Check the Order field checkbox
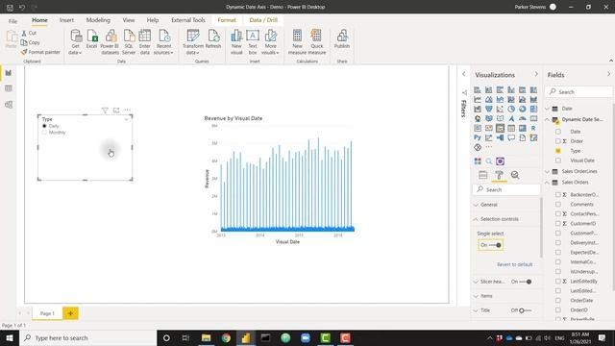This screenshot has height=346, width=615. tap(558, 141)
